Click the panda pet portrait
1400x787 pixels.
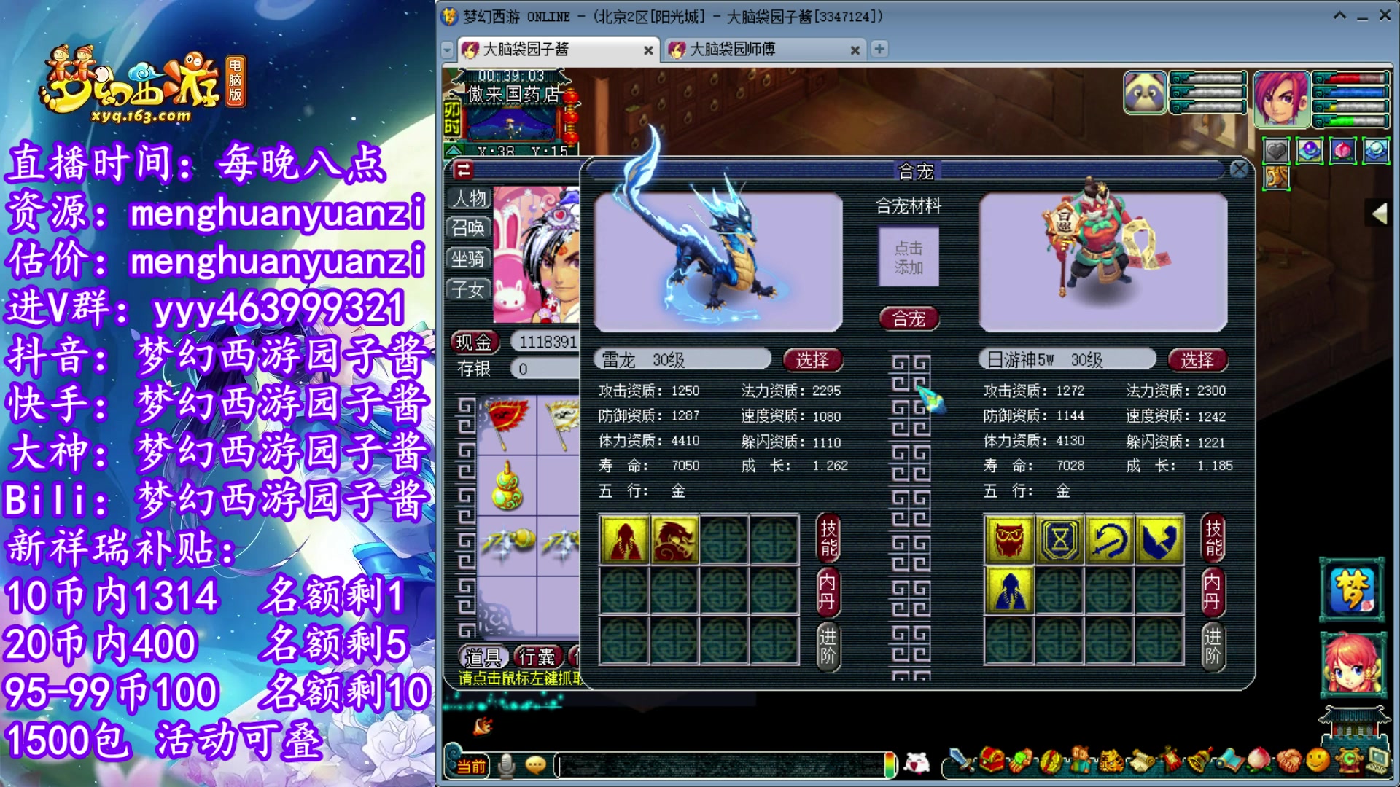pos(1145,93)
